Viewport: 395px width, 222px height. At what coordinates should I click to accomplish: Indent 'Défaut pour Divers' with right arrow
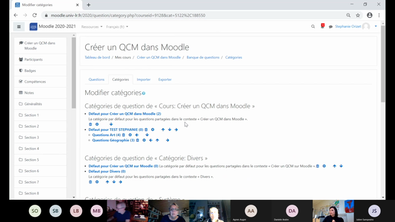pos(120,182)
